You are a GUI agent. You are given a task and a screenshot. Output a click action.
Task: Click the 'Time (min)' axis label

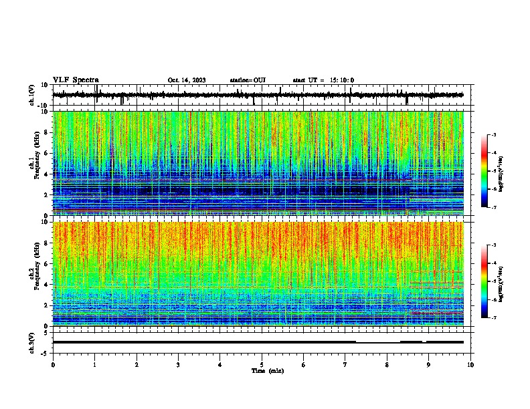268,371
